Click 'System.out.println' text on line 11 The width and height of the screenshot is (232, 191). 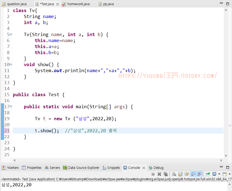59,71
